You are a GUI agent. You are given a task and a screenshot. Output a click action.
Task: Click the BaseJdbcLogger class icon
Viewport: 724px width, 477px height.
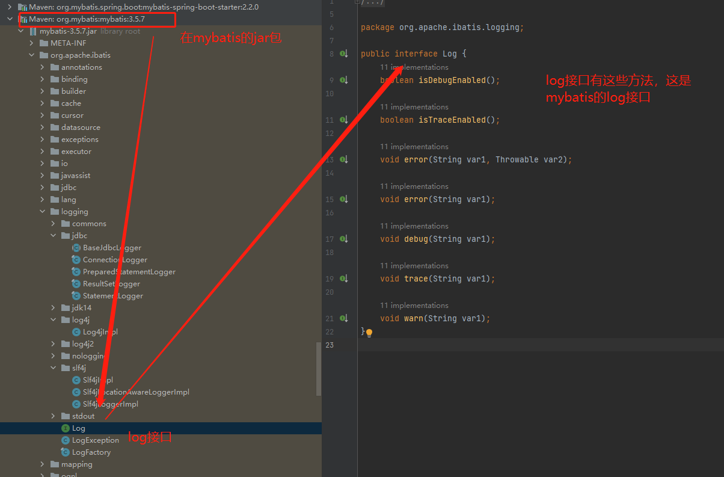pyautogui.click(x=76, y=248)
